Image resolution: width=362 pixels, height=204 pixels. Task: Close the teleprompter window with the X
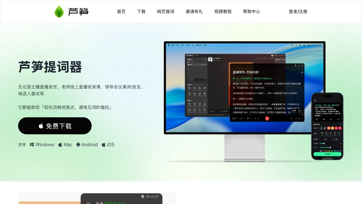point(302,65)
